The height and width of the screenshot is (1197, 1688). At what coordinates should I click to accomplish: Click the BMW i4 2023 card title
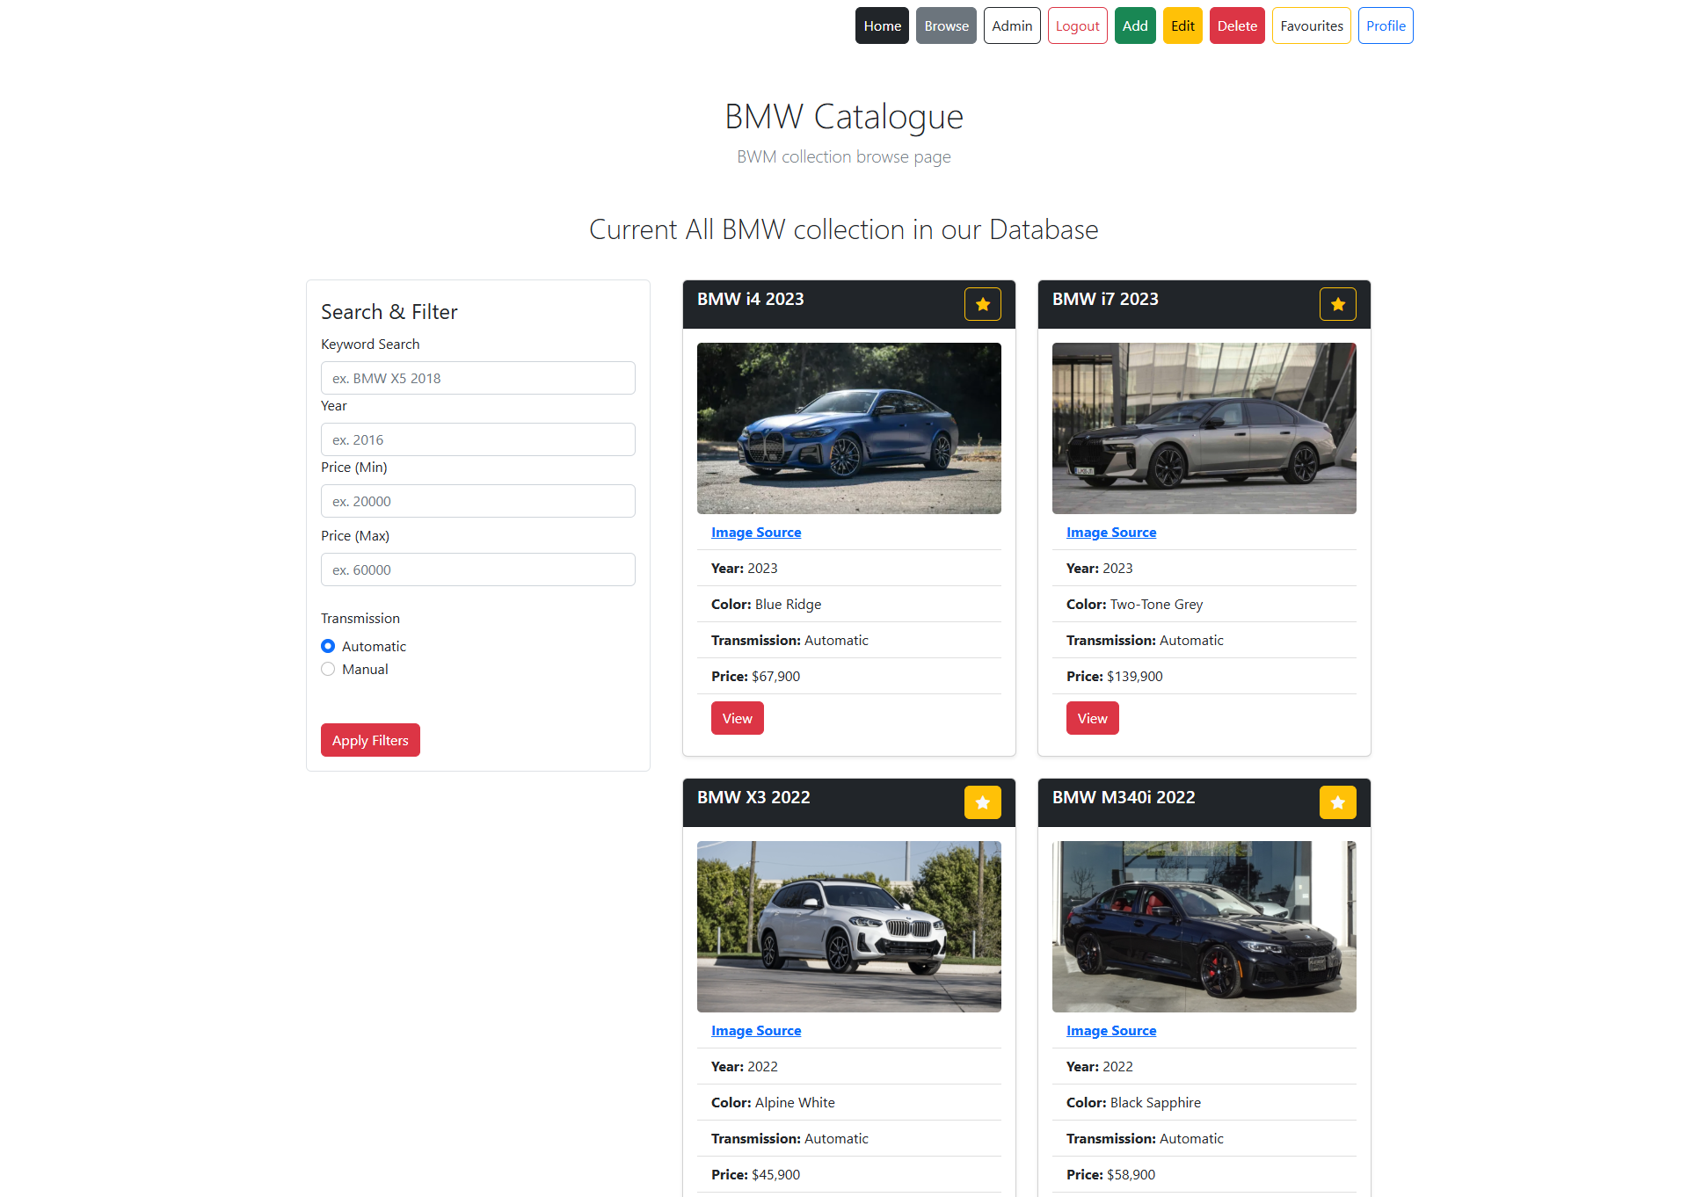[x=751, y=299]
